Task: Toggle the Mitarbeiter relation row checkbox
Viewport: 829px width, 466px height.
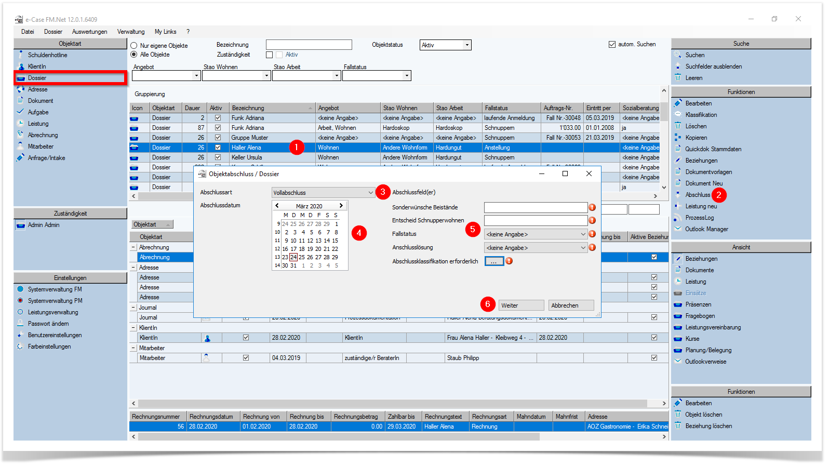Action: (246, 358)
